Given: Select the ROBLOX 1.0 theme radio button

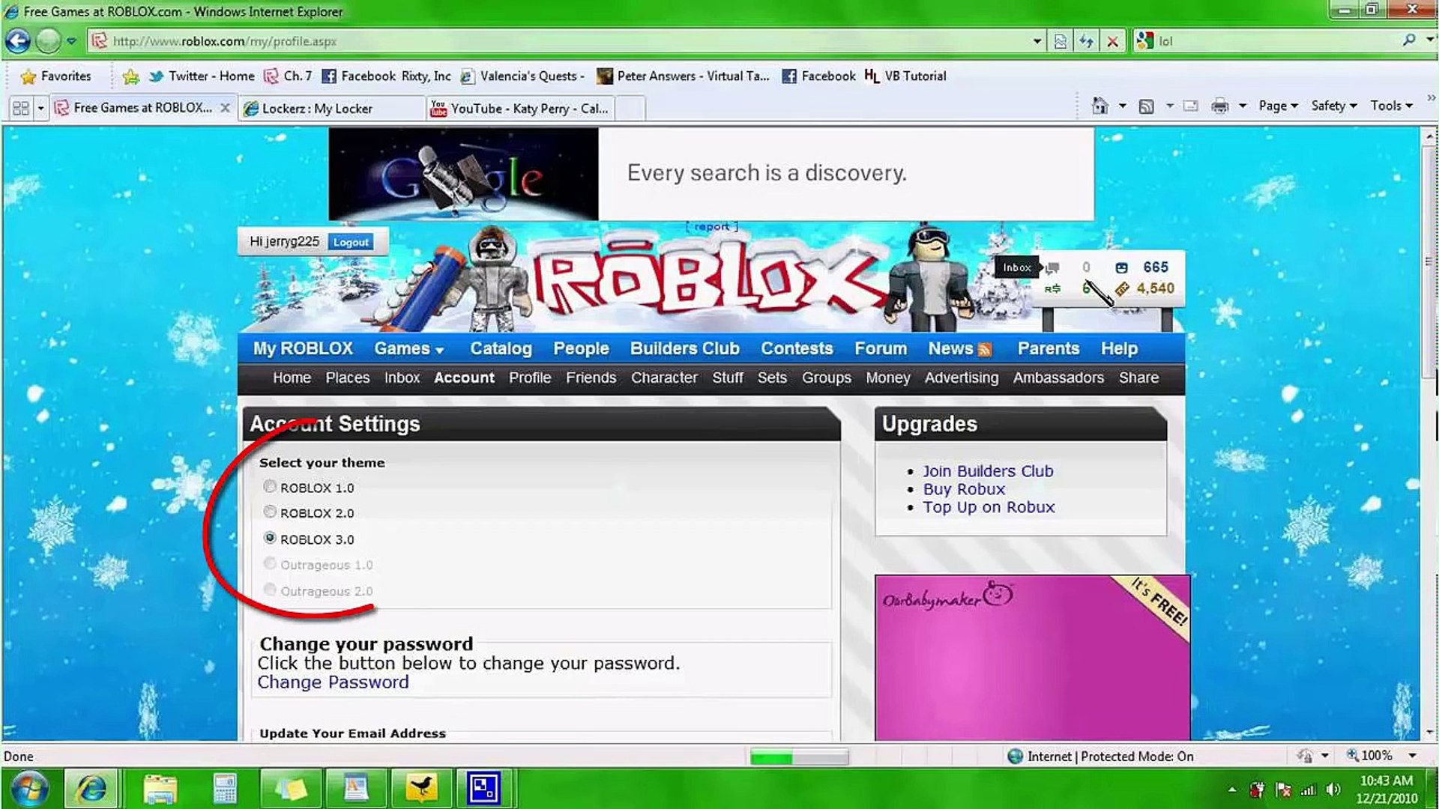Looking at the screenshot, I should pyautogui.click(x=269, y=487).
